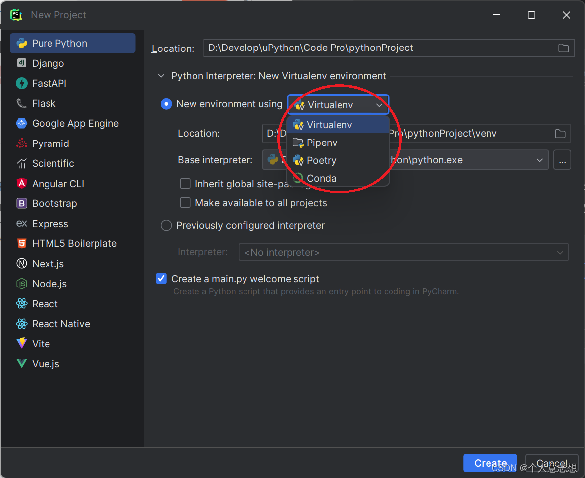Screen dimensions: 585x478
Task: Pick the HTML5 Boilerplate shield icon
Action: pos(22,243)
